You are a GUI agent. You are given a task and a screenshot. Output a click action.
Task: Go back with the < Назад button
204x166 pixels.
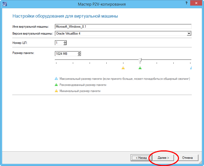pos(141,158)
